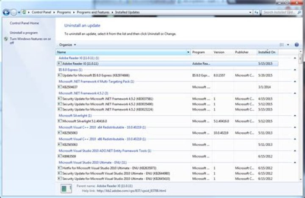Collapse the IIS 8.0 Express group
Viewport: 305px width, 198px height.
pyautogui.click(x=295, y=69)
